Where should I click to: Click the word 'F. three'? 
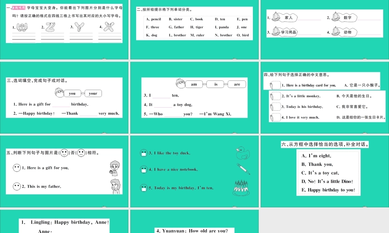(152, 27)
